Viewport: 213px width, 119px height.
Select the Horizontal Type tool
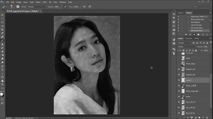[x=2, y=70]
